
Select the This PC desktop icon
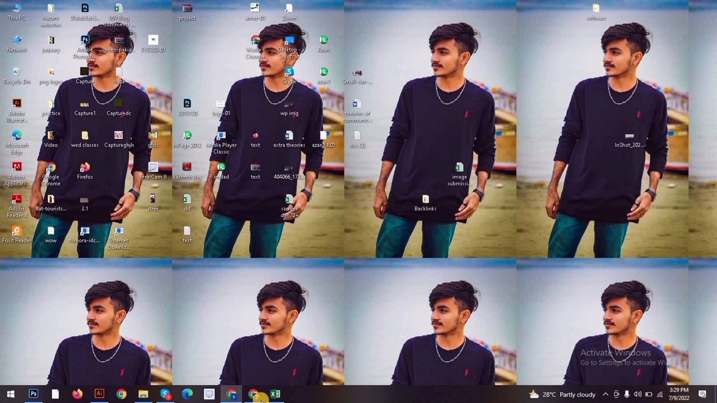17,12
